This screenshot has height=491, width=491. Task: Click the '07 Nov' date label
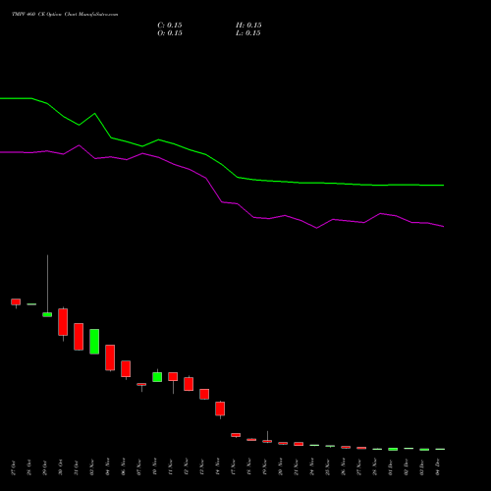click(139, 467)
